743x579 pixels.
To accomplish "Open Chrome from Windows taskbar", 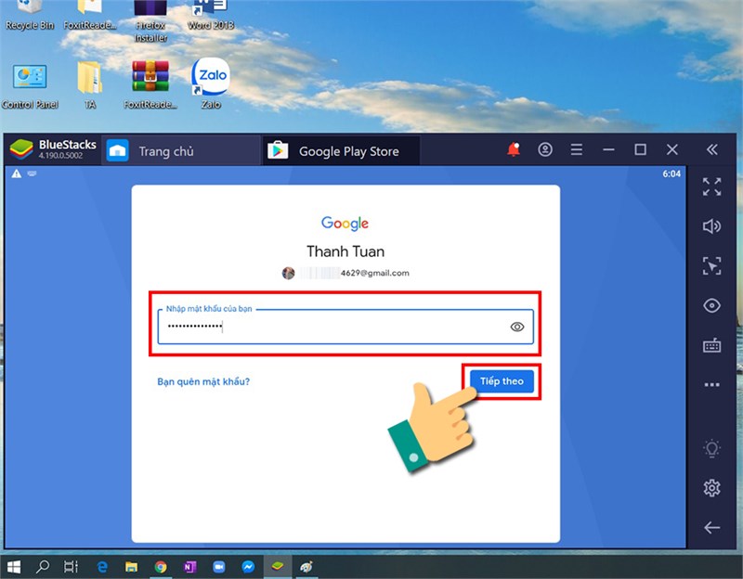I will [x=161, y=567].
